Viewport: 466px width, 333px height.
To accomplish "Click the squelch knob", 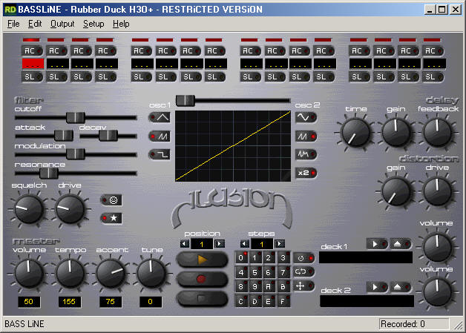I will pyautogui.click(x=28, y=209).
